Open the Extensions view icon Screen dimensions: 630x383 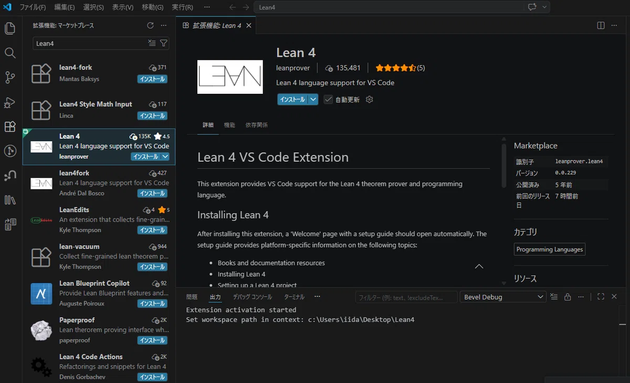(x=9, y=127)
